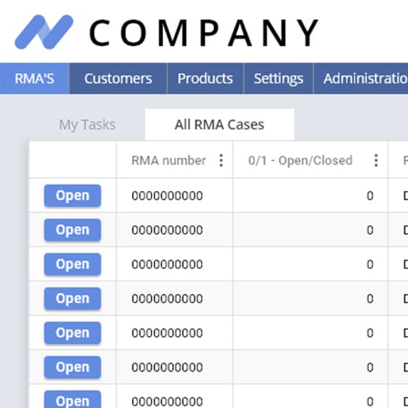Switch to the My Tasks tab

87,125
